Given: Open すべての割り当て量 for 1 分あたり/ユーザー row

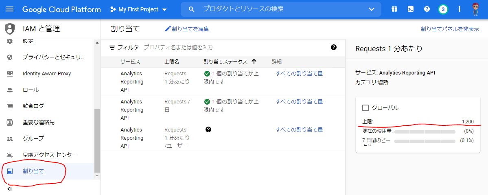Looking at the screenshot, I should tap(299, 129).
